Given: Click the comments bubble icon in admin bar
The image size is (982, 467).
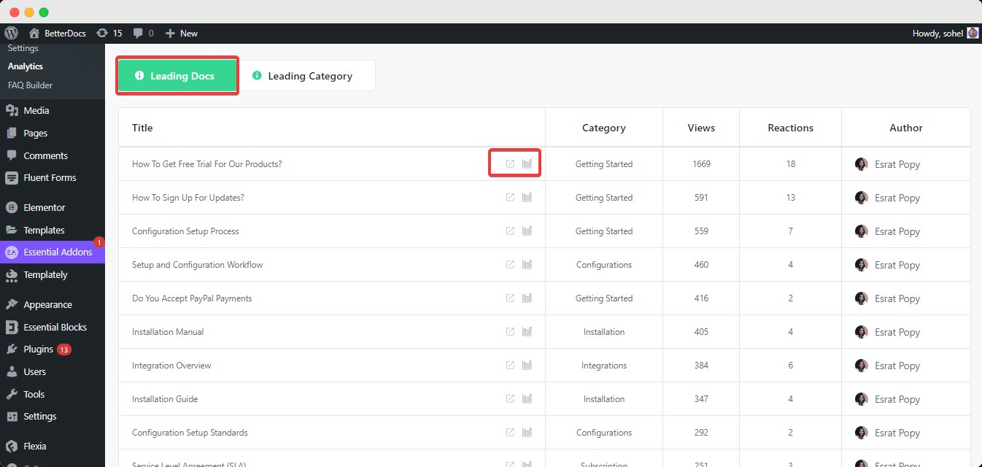Looking at the screenshot, I should click(x=143, y=33).
